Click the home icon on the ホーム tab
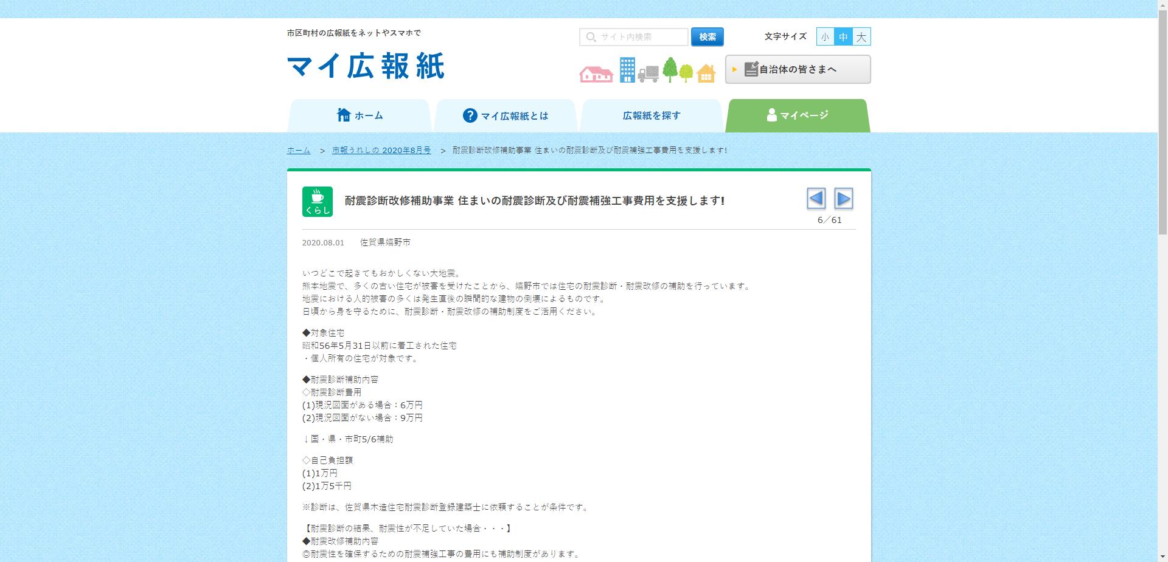 click(x=342, y=114)
